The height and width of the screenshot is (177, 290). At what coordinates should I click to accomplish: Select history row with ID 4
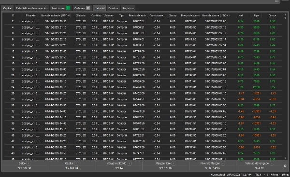pyautogui.click(x=144, y=27)
